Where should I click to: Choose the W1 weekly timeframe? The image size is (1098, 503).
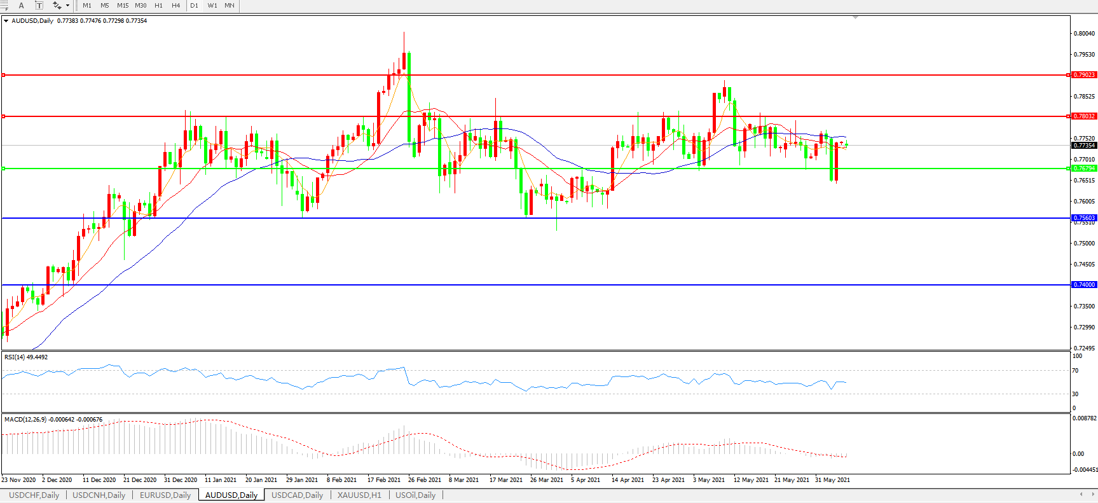[212, 5]
